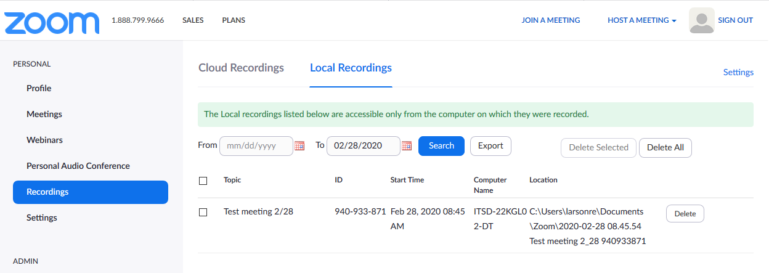The height and width of the screenshot is (273, 769).
Task: Select all recordings checkbox in header
Action: click(x=203, y=181)
